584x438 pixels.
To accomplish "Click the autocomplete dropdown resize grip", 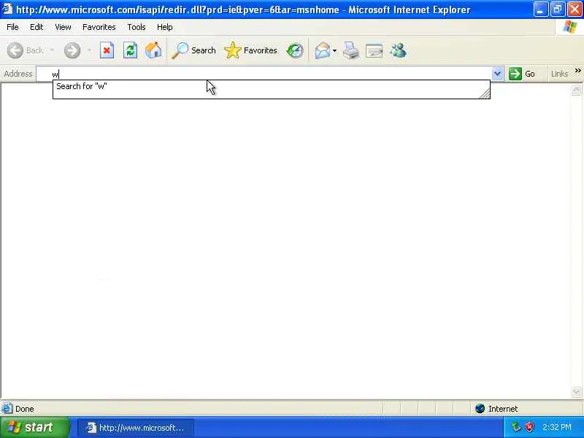I will pos(485,94).
